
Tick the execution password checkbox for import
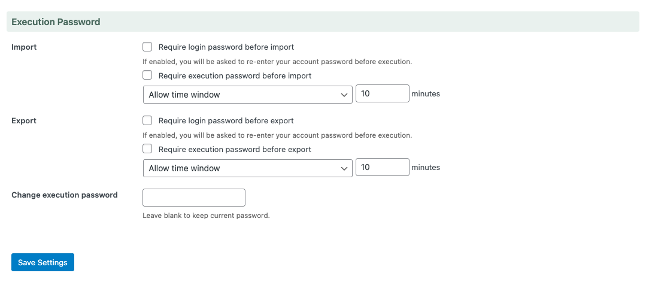point(147,75)
